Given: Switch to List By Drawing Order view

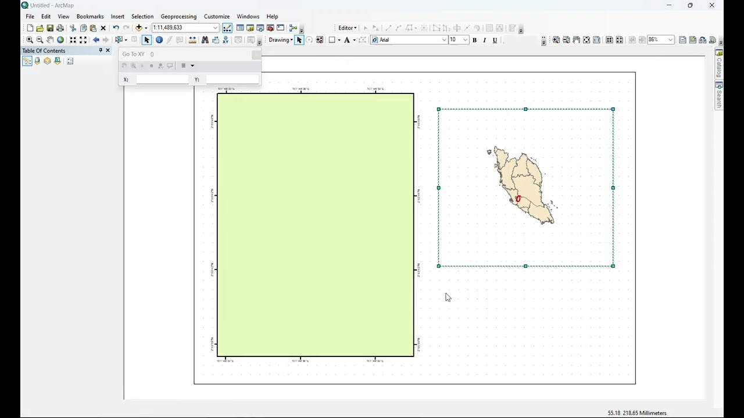Looking at the screenshot, I should click(27, 61).
